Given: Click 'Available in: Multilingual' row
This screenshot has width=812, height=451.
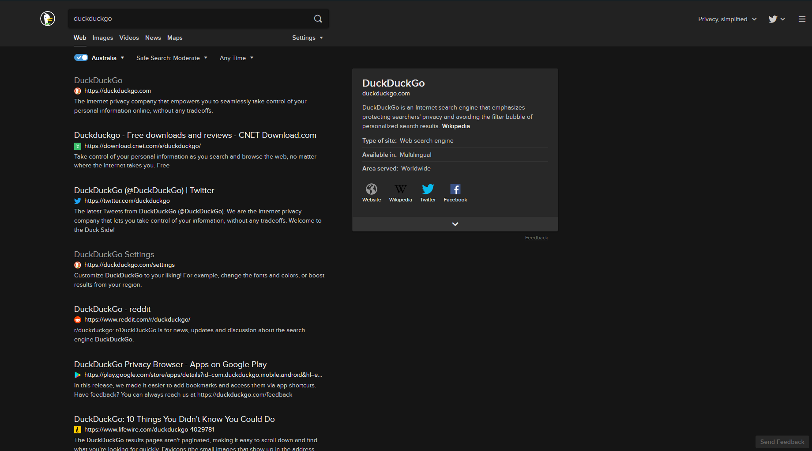Looking at the screenshot, I should tap(455, 155).
